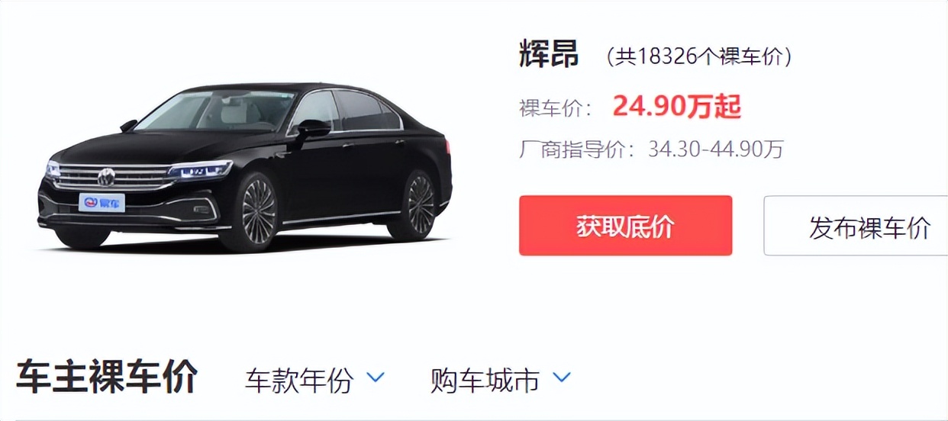
Task: Click the red 获取底价 button
Action: [x=625, y=226]
